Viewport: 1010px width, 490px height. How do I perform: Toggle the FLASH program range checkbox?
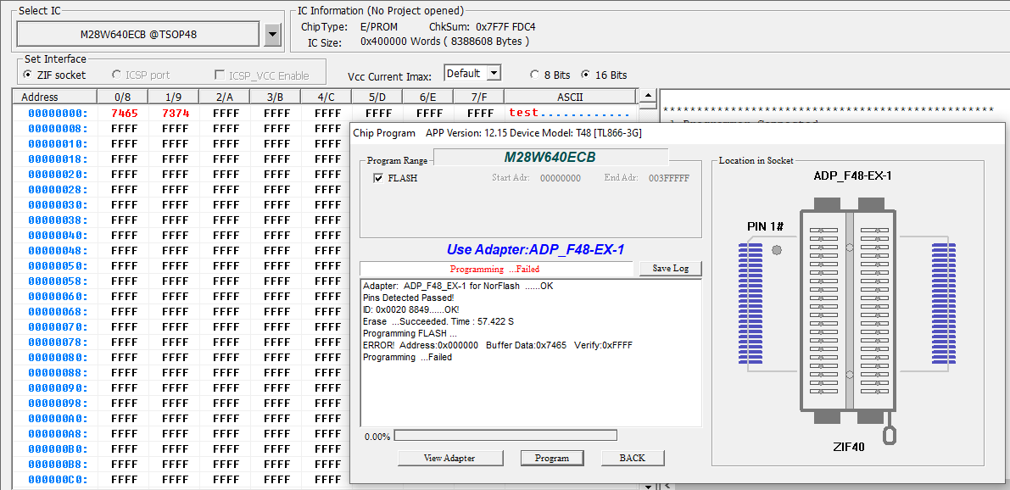coord(378,178)
